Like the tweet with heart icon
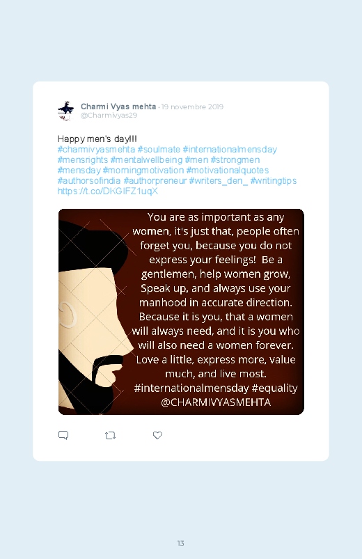 [157, 435]
